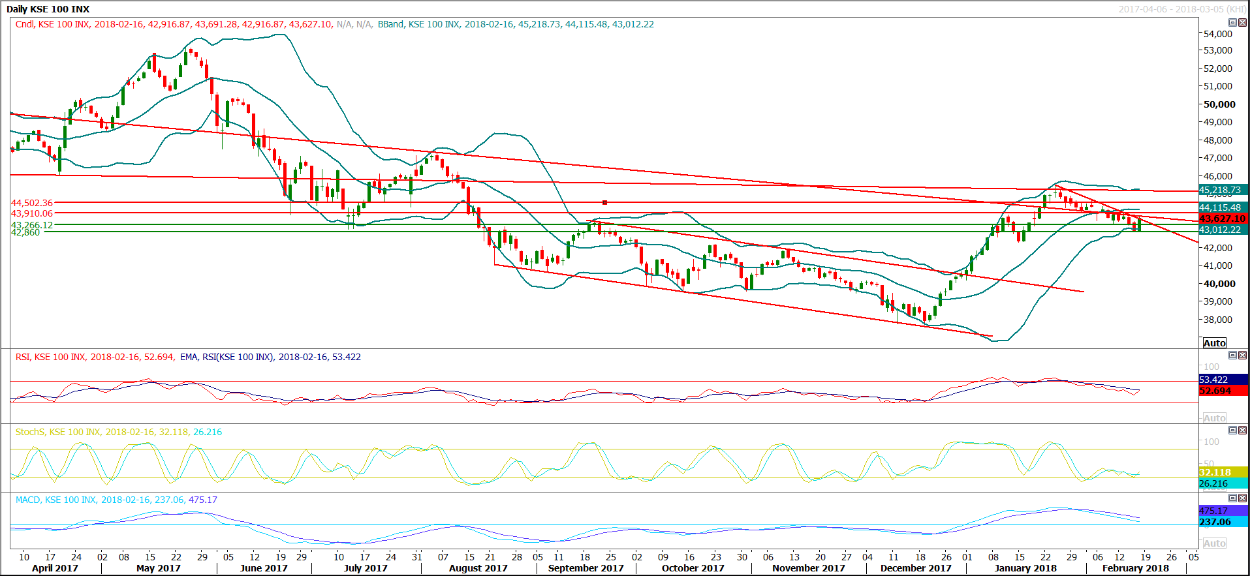Click the 44,115.48 middle band price tag
The image size is (1250, 576).
click(x=1223, y=207)
